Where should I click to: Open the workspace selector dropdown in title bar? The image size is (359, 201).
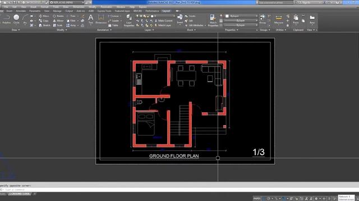pos(83,2)
